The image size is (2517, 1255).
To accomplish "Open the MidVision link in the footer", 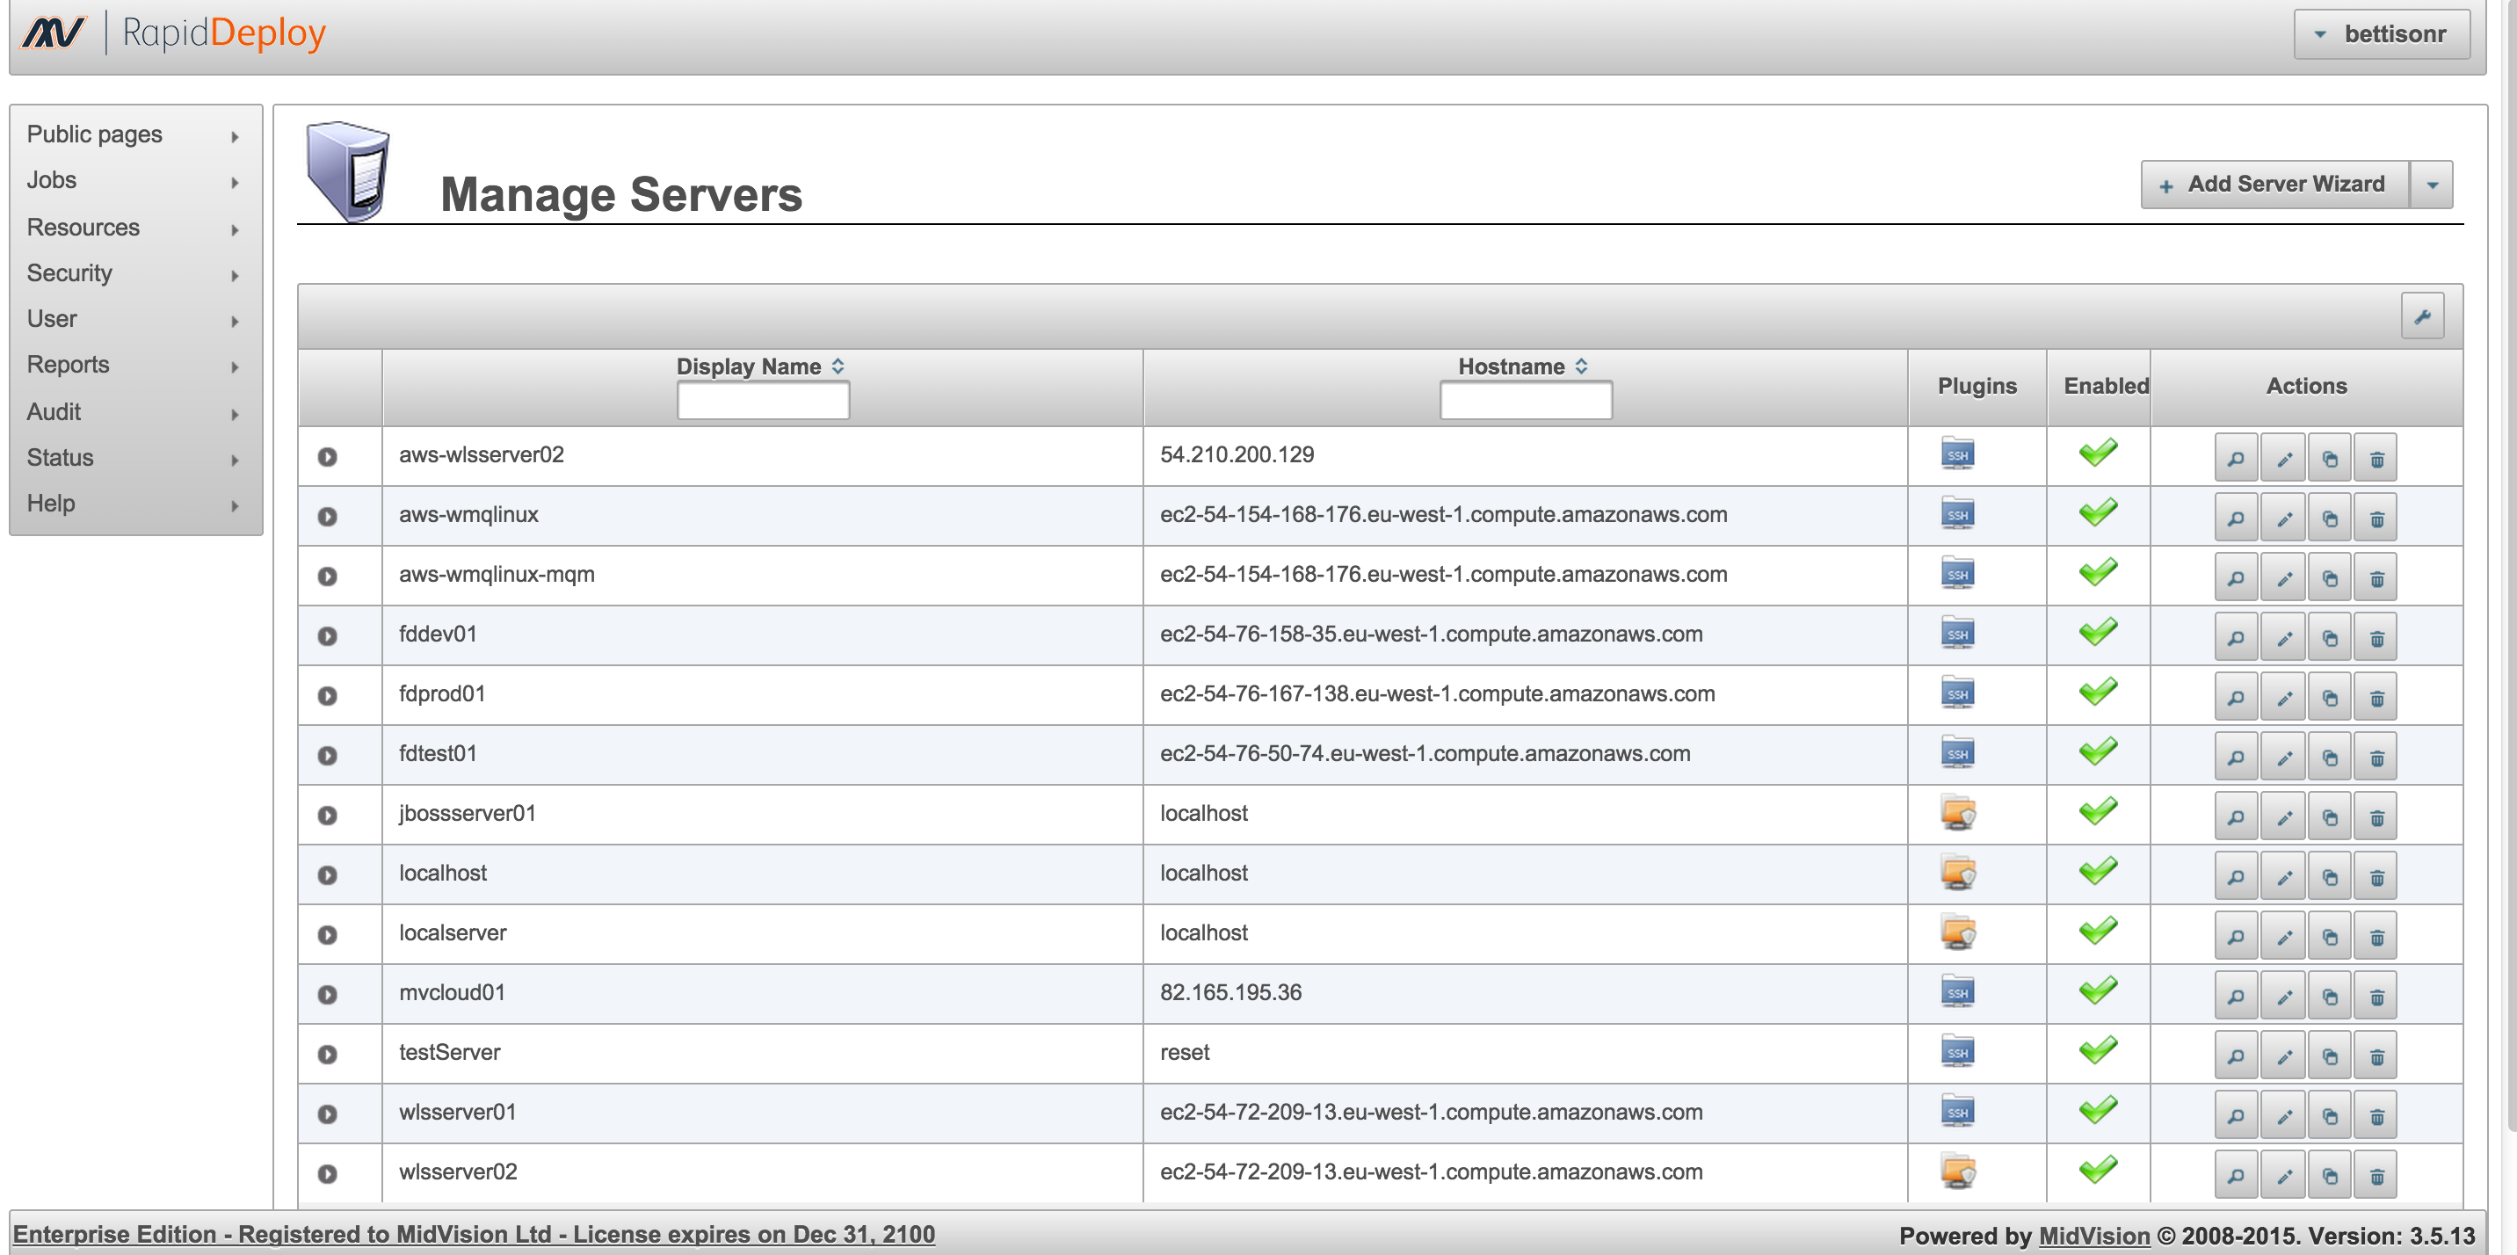I will pos(2094,1236).
